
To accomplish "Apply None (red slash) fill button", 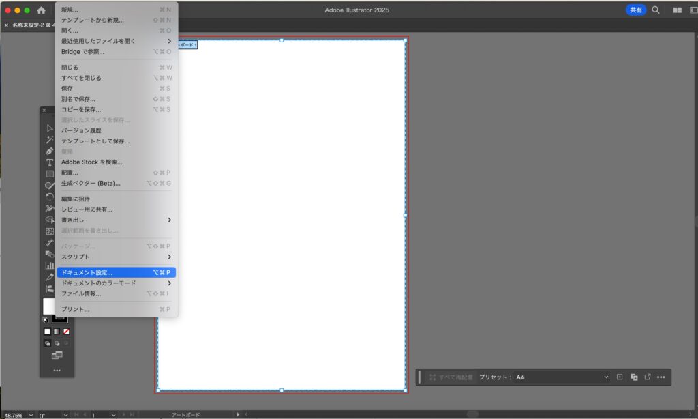I will pyautogui.click(x=66, y=332).
